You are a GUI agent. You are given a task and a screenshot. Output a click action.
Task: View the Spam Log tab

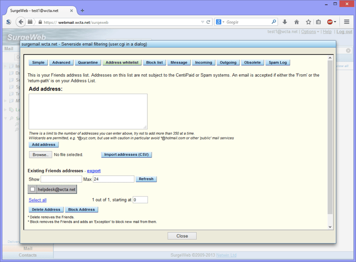pyautogui.click(x=278, y=63)
